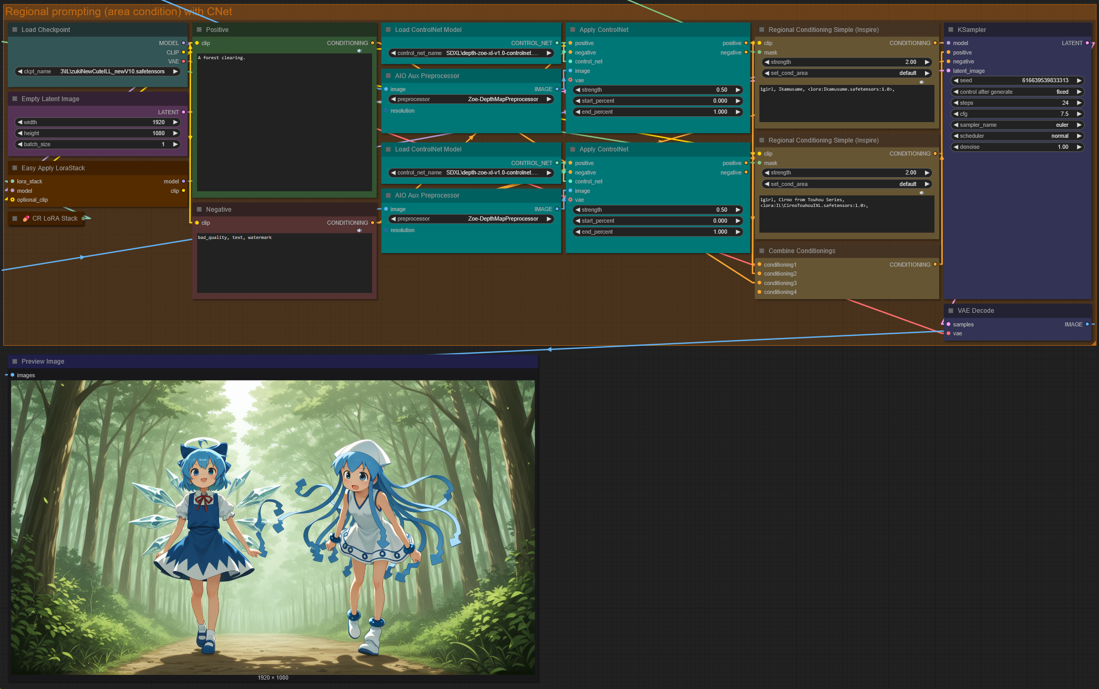Collapse the KSampler node via title square
Image resolution: width=1099 pixels, height=689 pixels.
click(x=951, y=30)
